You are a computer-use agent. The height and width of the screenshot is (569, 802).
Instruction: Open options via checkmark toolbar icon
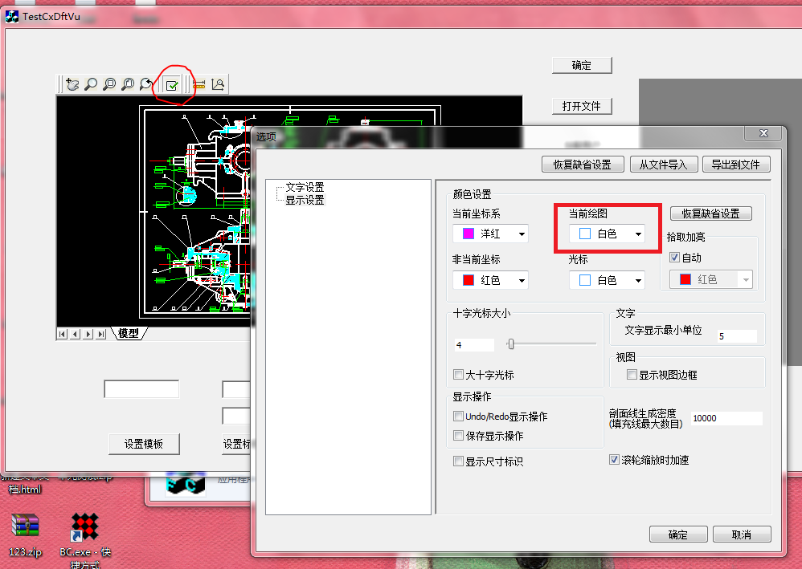(172, 85)
